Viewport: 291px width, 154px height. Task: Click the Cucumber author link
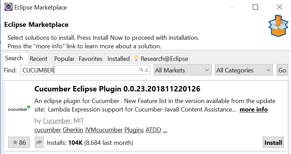point(57,121)
